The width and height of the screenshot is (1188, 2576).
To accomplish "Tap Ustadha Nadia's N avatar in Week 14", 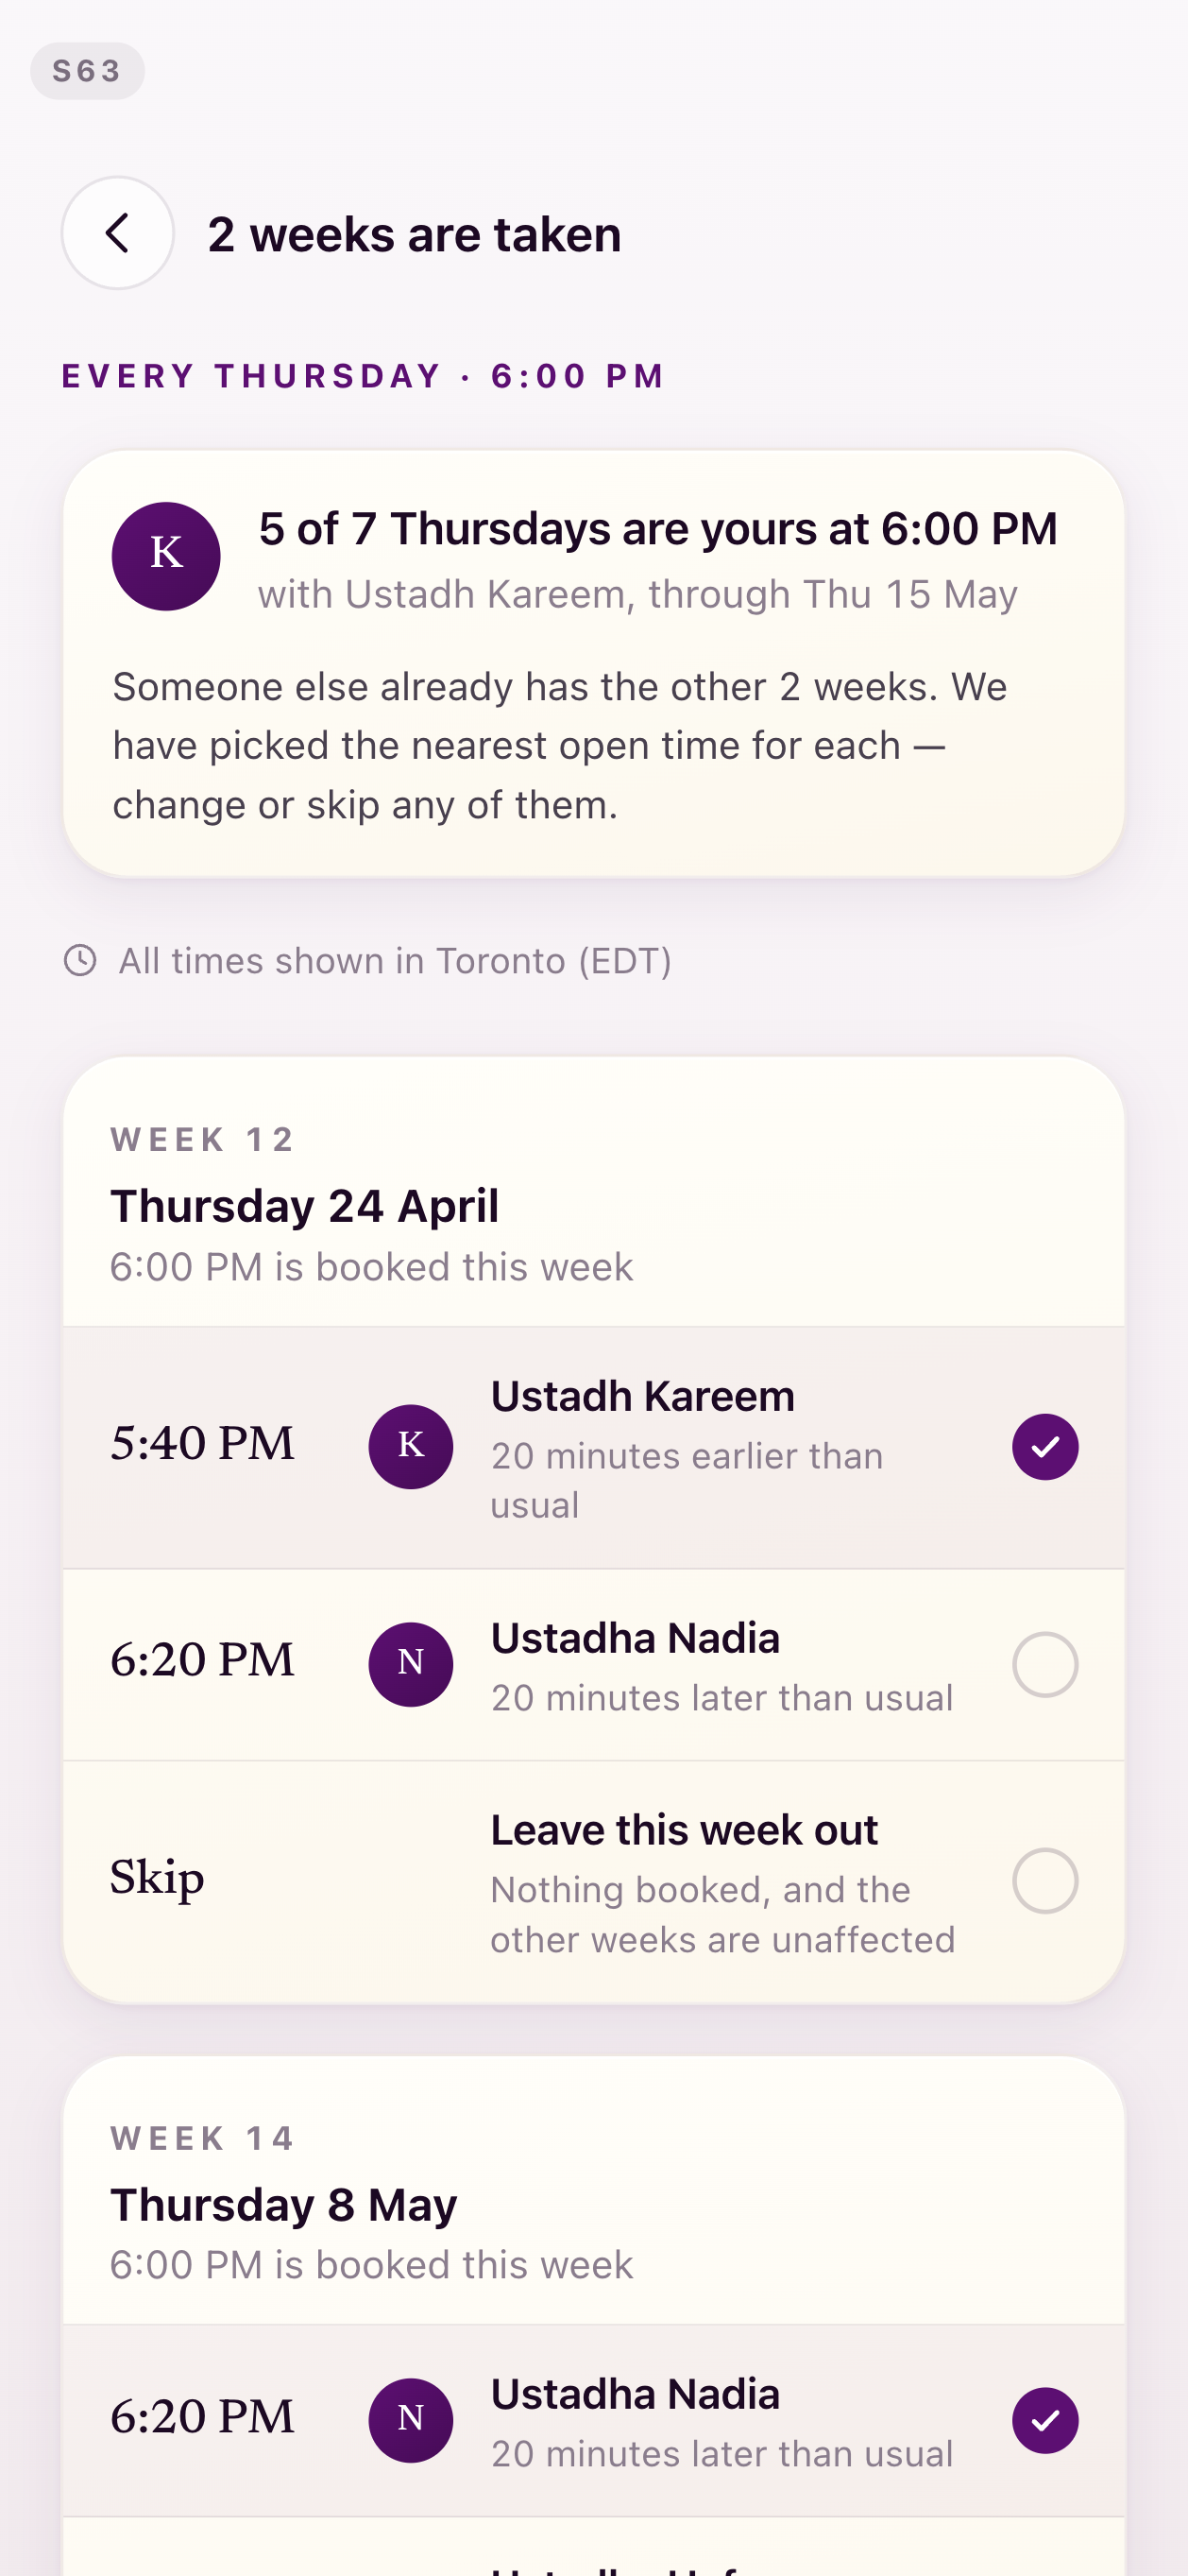I will point(411,2420).
